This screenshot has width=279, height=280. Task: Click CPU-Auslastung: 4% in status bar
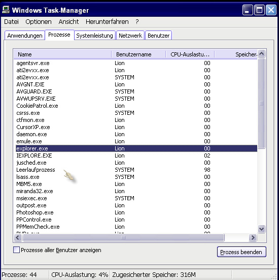(x=80, y=274)
